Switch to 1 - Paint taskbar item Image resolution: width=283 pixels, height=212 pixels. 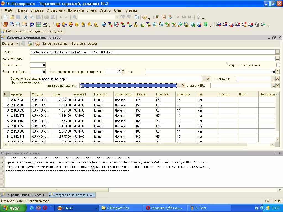pos(209,208)
